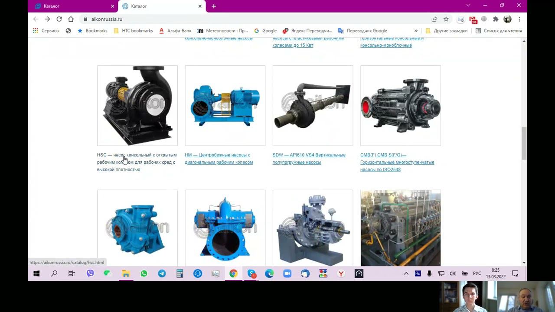Open the globe bookmark next to Сервисы
The width and height of the screenshot is (555, 312).
coord(68,31)
